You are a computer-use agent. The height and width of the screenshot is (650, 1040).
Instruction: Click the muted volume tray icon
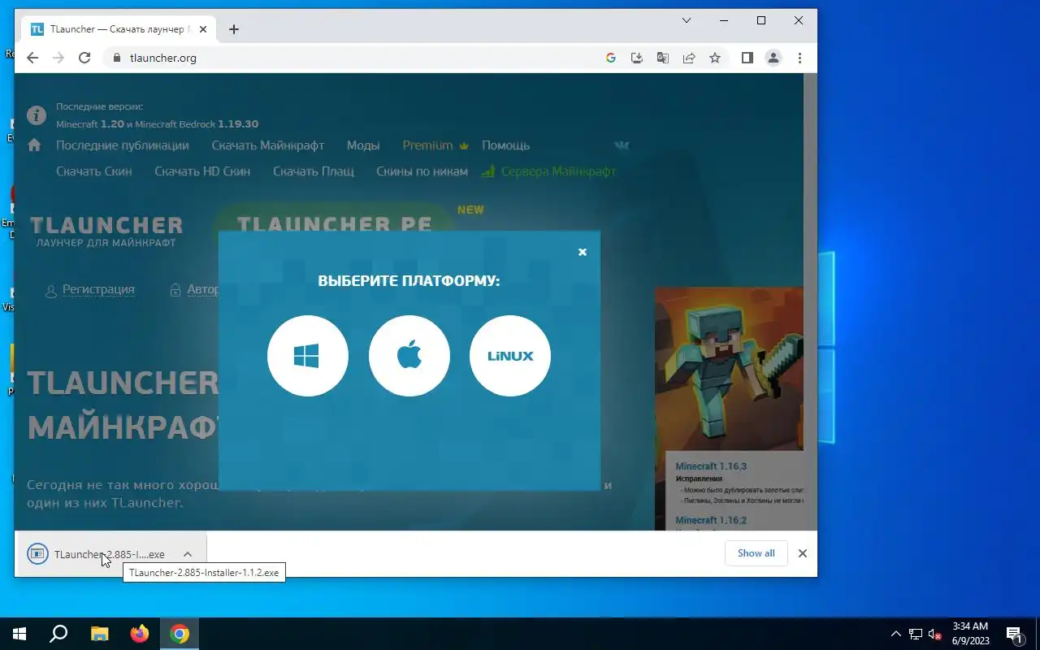(935, 634)
